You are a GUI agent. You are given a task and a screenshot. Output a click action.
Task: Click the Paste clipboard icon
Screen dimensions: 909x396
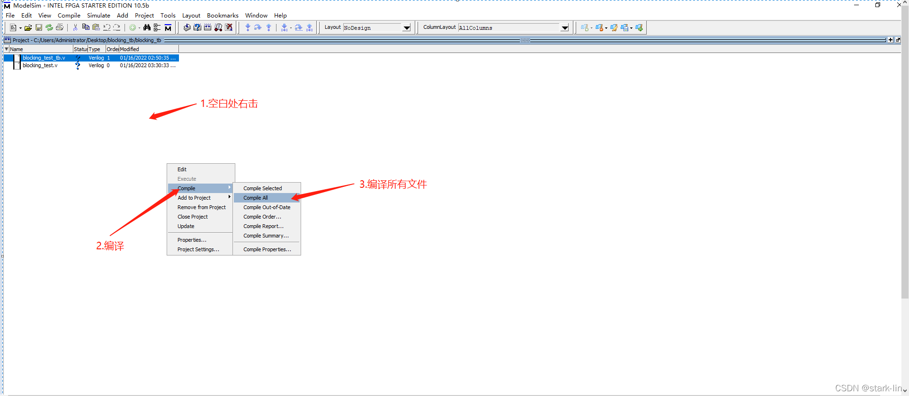click(96, 27)
